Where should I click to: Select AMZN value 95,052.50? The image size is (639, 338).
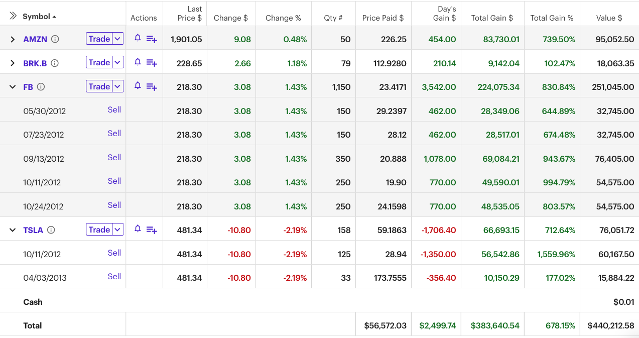(x=615, y=39)
